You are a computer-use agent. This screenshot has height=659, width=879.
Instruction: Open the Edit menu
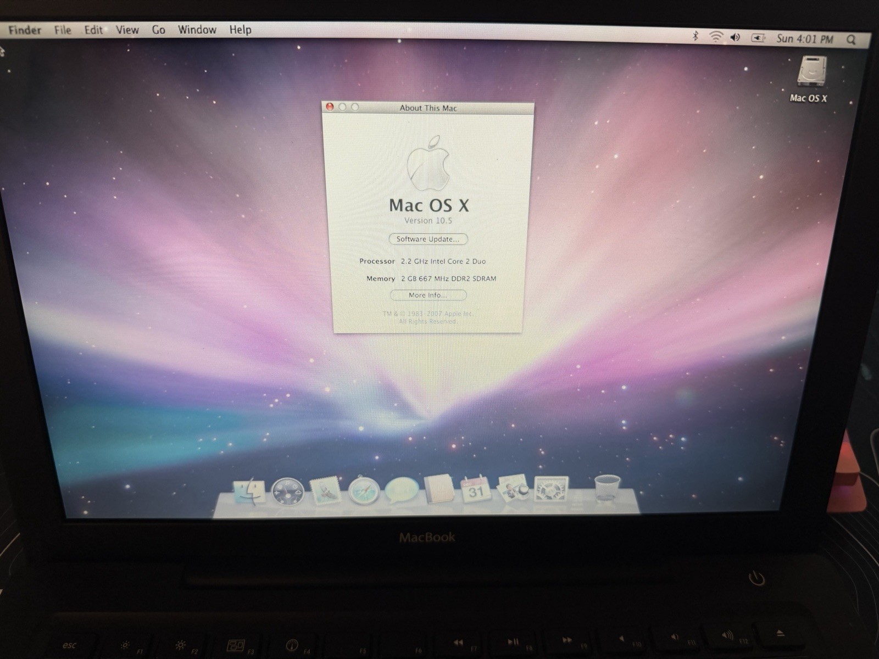click(x=93, y=30)
